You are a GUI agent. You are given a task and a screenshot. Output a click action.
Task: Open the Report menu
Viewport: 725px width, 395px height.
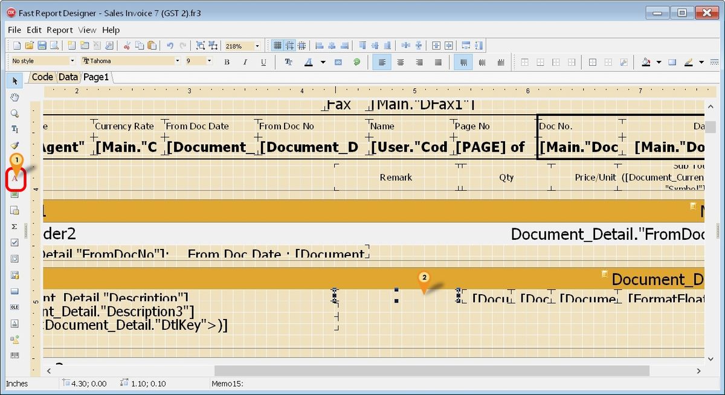click(x=60, y=30)
